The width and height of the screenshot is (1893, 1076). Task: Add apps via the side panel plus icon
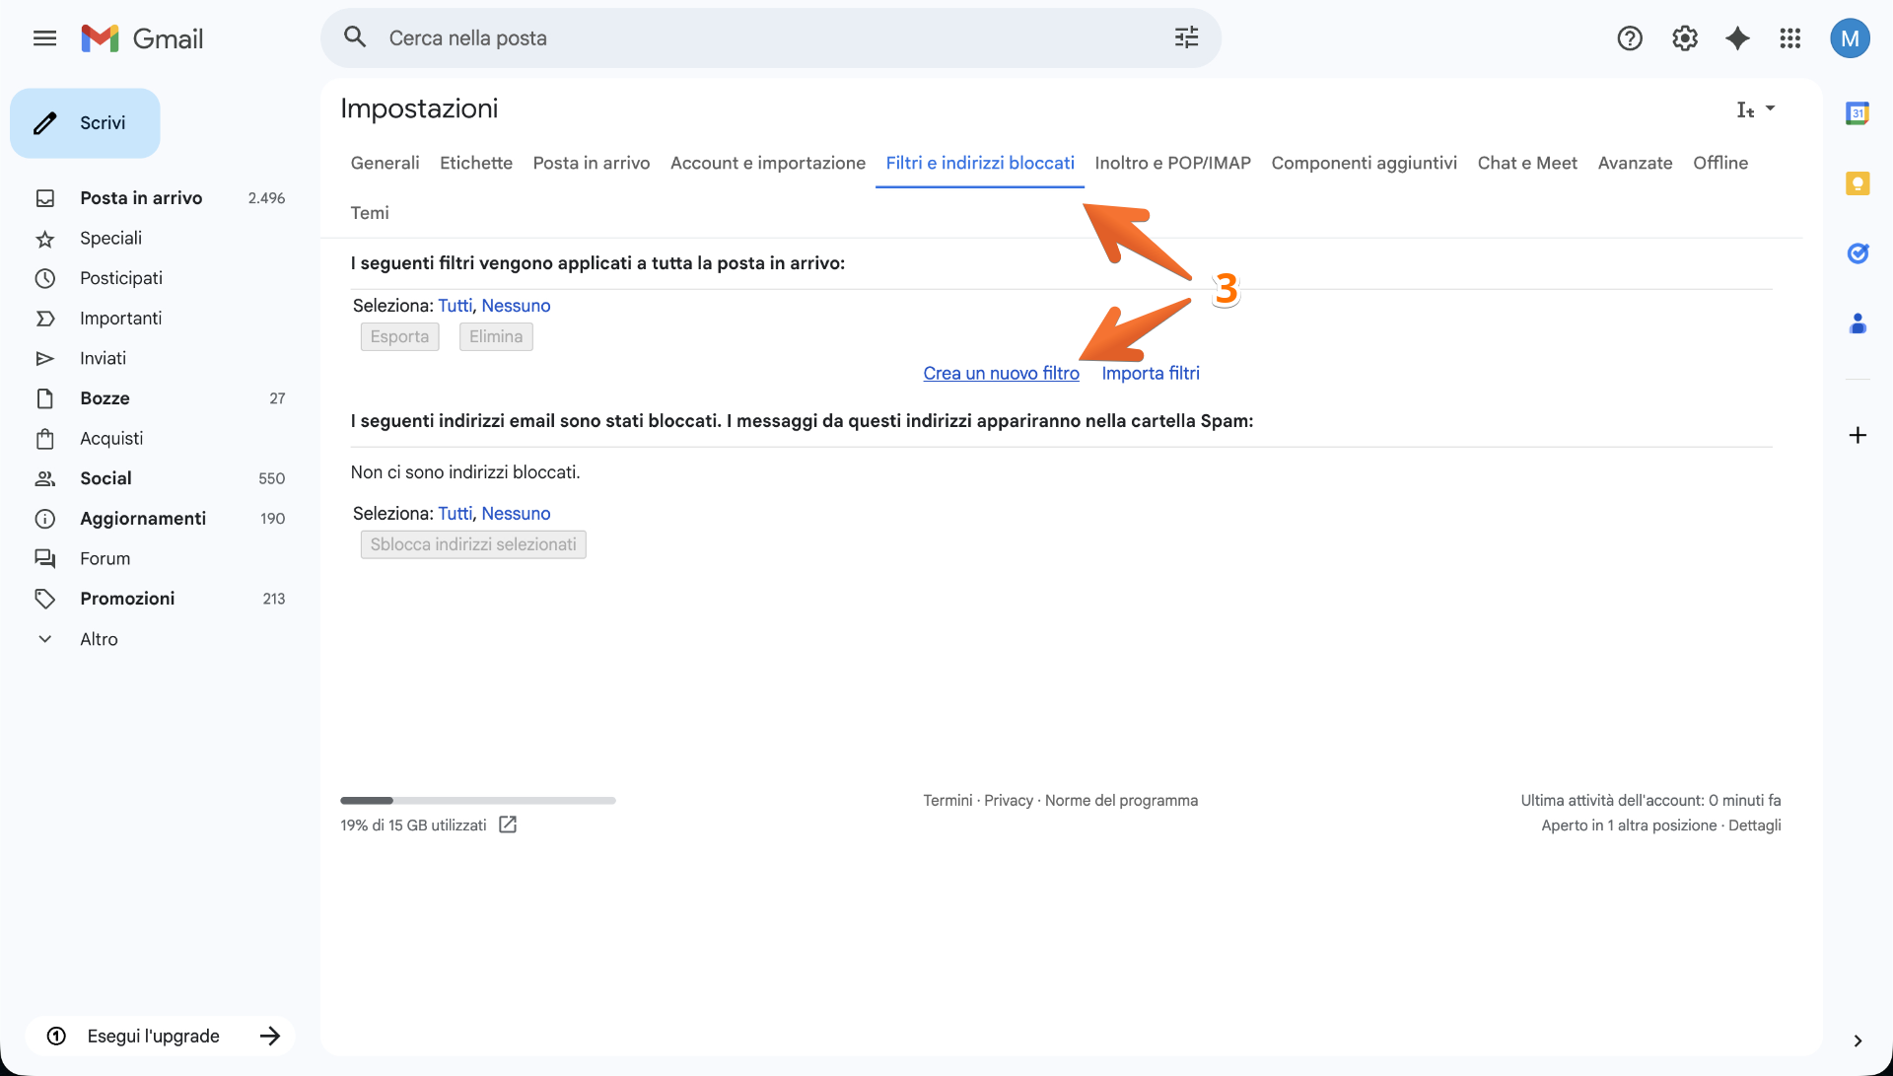tap(1858, 434)
